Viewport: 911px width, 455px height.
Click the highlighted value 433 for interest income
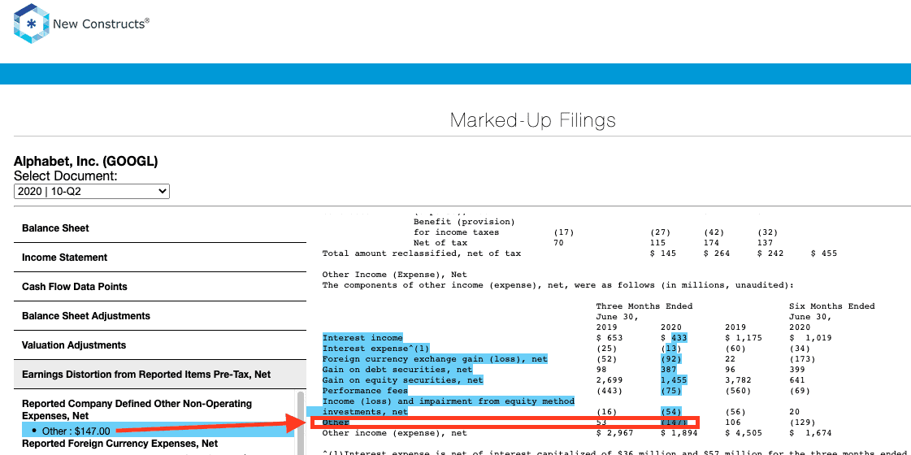679,338
